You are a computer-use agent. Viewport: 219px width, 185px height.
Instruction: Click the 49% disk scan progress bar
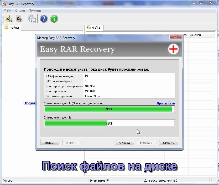(109, 124)
